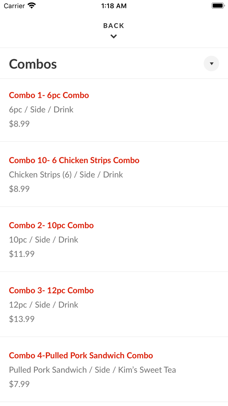Open Combo 4-Pulled Pork Sandwich Combo

(81, 355)
